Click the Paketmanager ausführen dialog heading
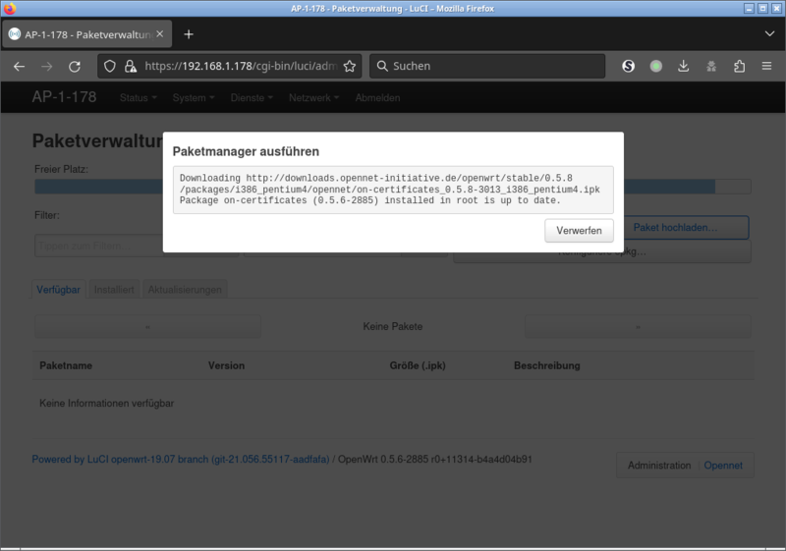This screenshot has height=551, width=786. [x=246, y=151]
